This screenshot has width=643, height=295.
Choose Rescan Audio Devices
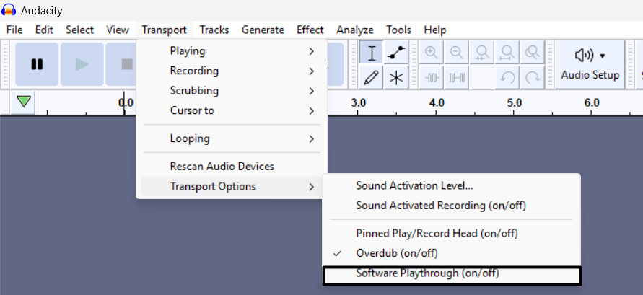(222, 167)
